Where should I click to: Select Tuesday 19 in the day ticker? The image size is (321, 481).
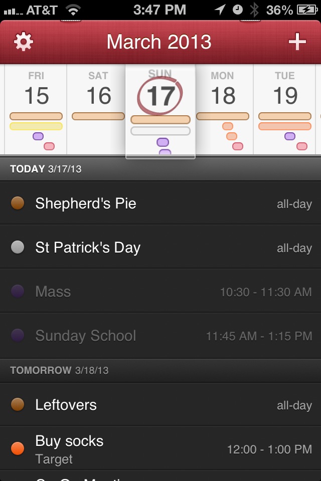[x=285, y=95]
